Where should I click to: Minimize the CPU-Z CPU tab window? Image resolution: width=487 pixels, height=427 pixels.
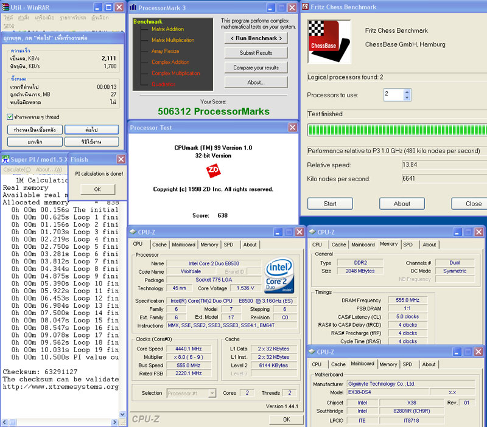pyautogui.click(x=278, y=232)
